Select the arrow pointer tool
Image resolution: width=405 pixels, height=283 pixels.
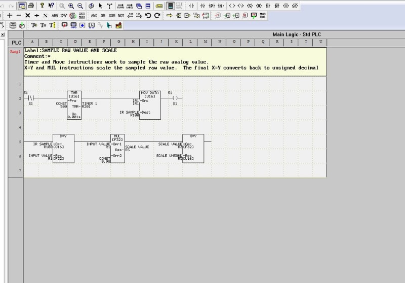pyautogui.click(x=100, y=6)
